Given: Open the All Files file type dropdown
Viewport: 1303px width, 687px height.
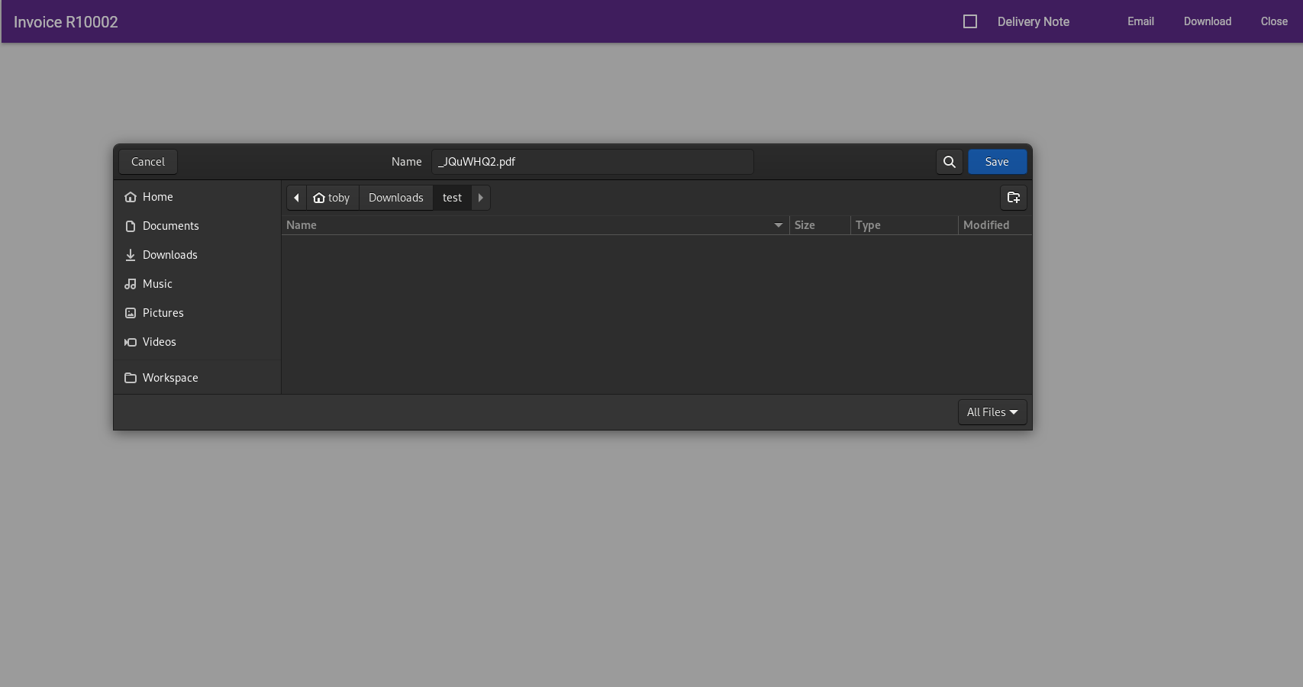Looking at the screenshot, I should tap(992, 411).
